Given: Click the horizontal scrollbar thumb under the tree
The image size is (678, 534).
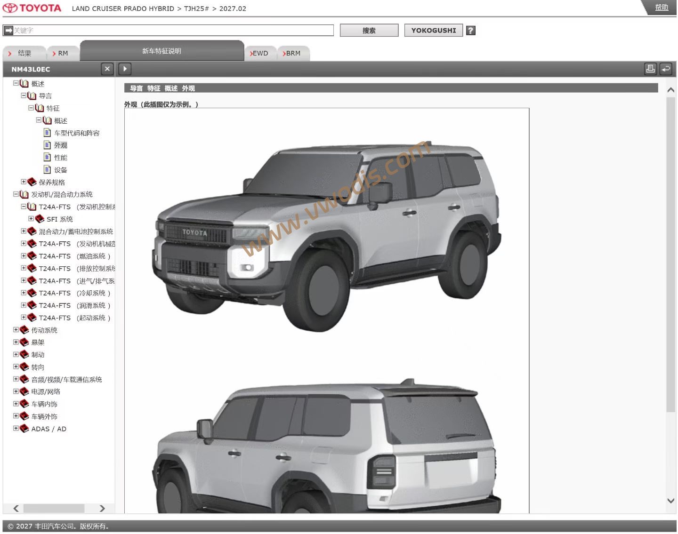Looking at the screenshot, I should click(54, 508).
